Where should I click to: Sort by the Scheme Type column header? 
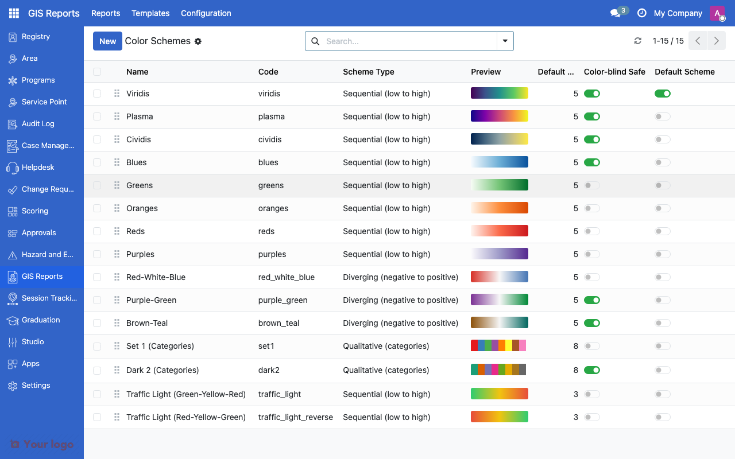point(369,72)
